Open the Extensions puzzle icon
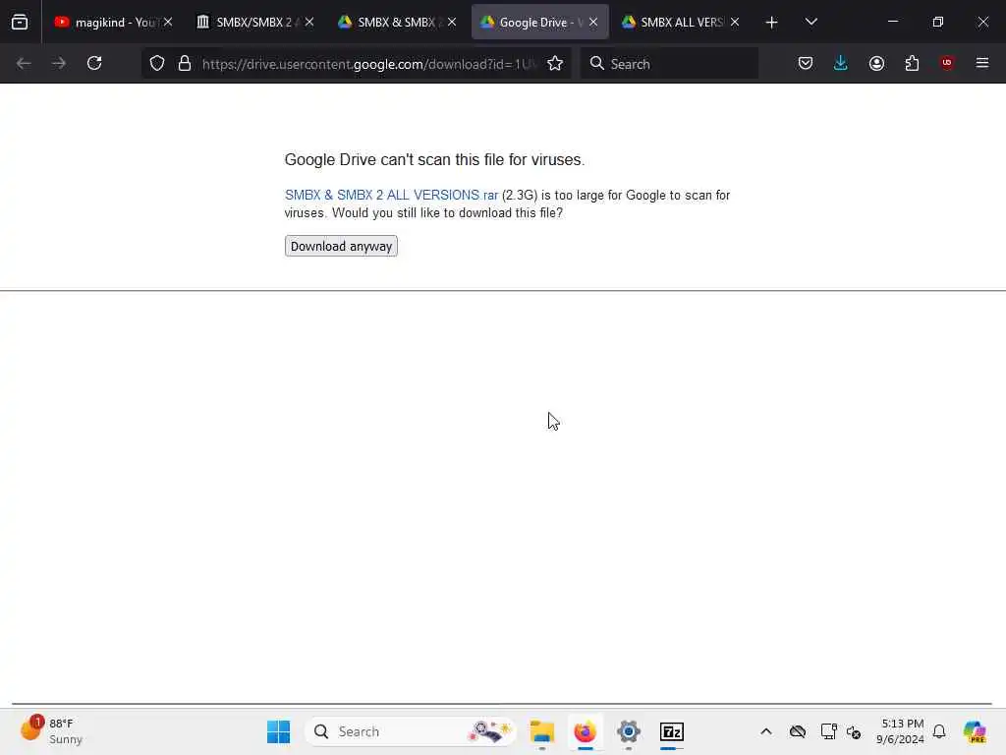 click(x=912, y=63)
